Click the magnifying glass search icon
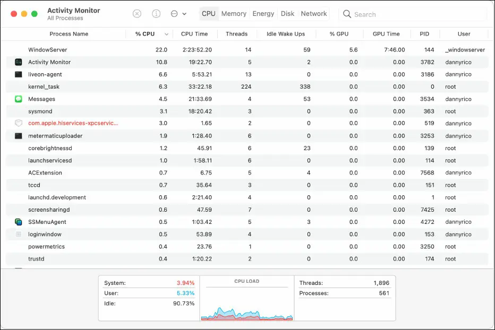 pos(347,14)
